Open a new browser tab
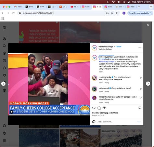The image size is (154, 147). tap(139, 7)
